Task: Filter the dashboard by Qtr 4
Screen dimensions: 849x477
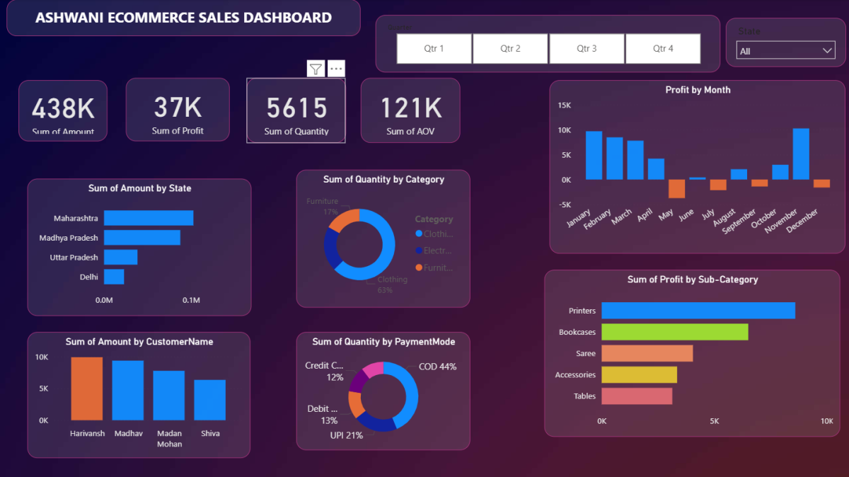Action: point(663,49)
